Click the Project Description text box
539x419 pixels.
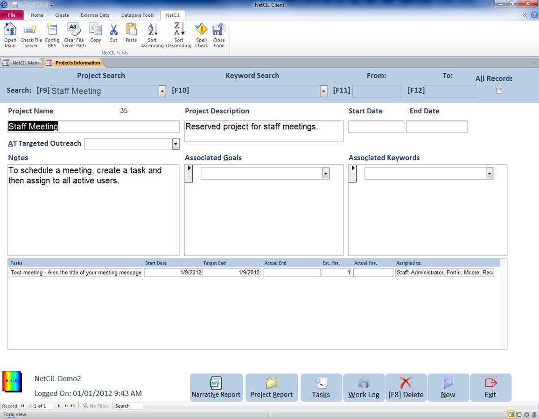264,131
